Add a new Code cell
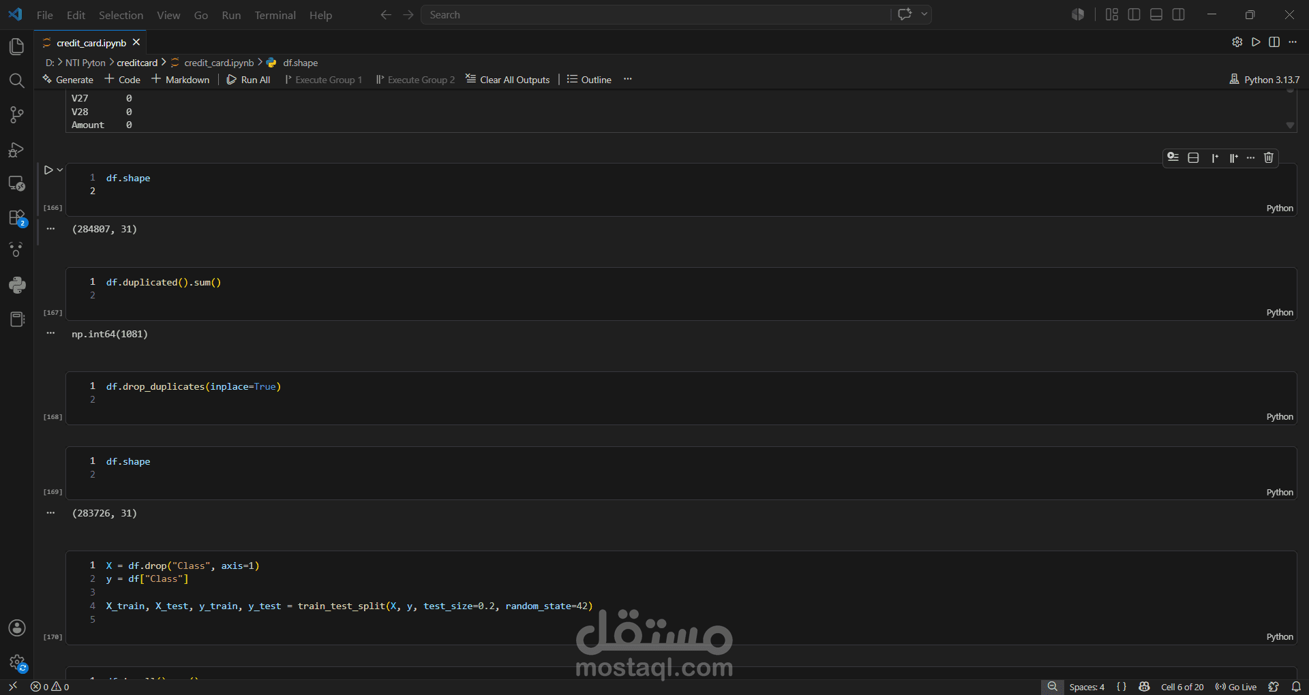The width and height of the screenshot is (1309, 695). [x=123, y=80]
